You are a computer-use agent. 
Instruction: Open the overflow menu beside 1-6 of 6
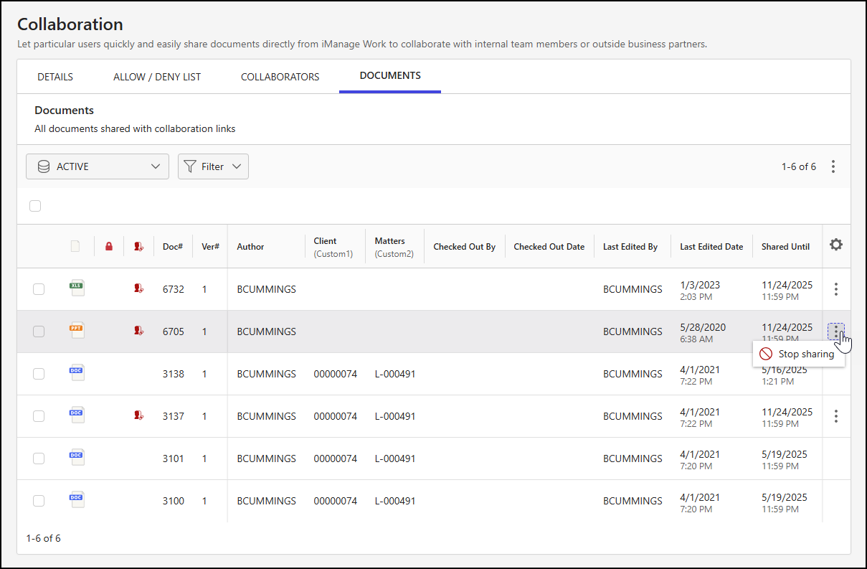pos(833,166)
